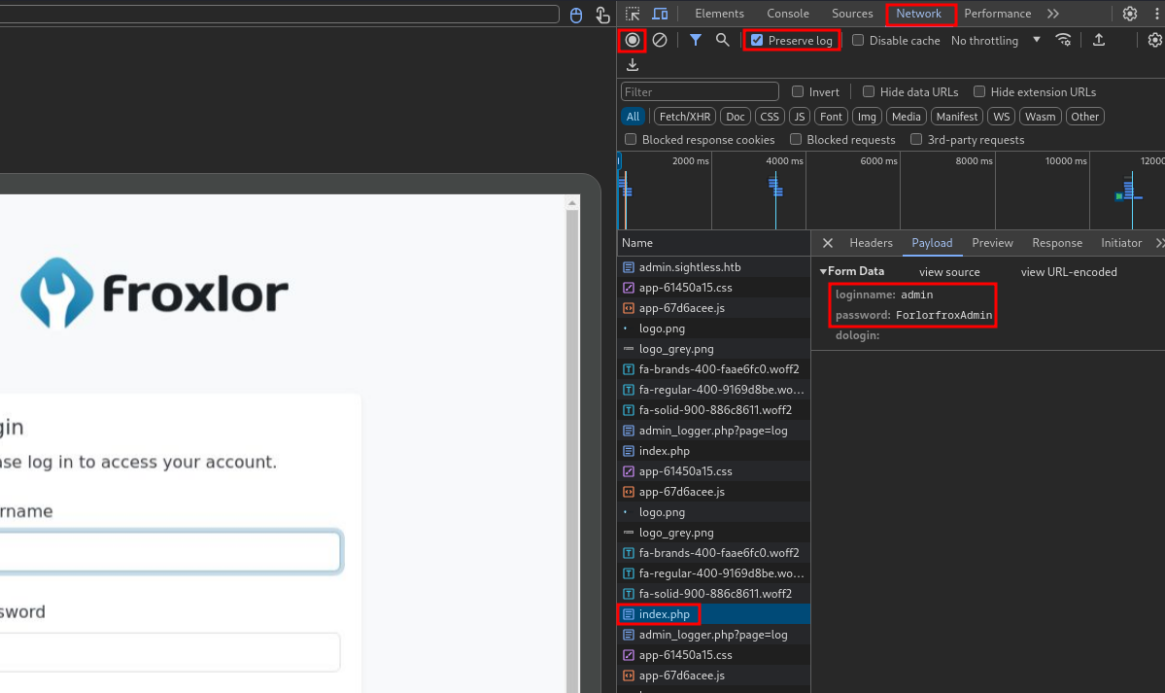
Task: Open network conditions wifi icon
Action: pos(1064,40)
